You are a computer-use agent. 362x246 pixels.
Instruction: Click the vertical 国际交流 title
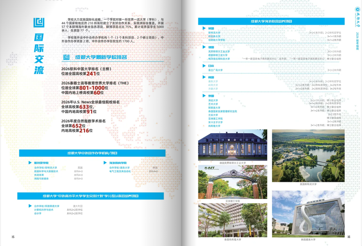pyautogui.click(x=39, y=54)
